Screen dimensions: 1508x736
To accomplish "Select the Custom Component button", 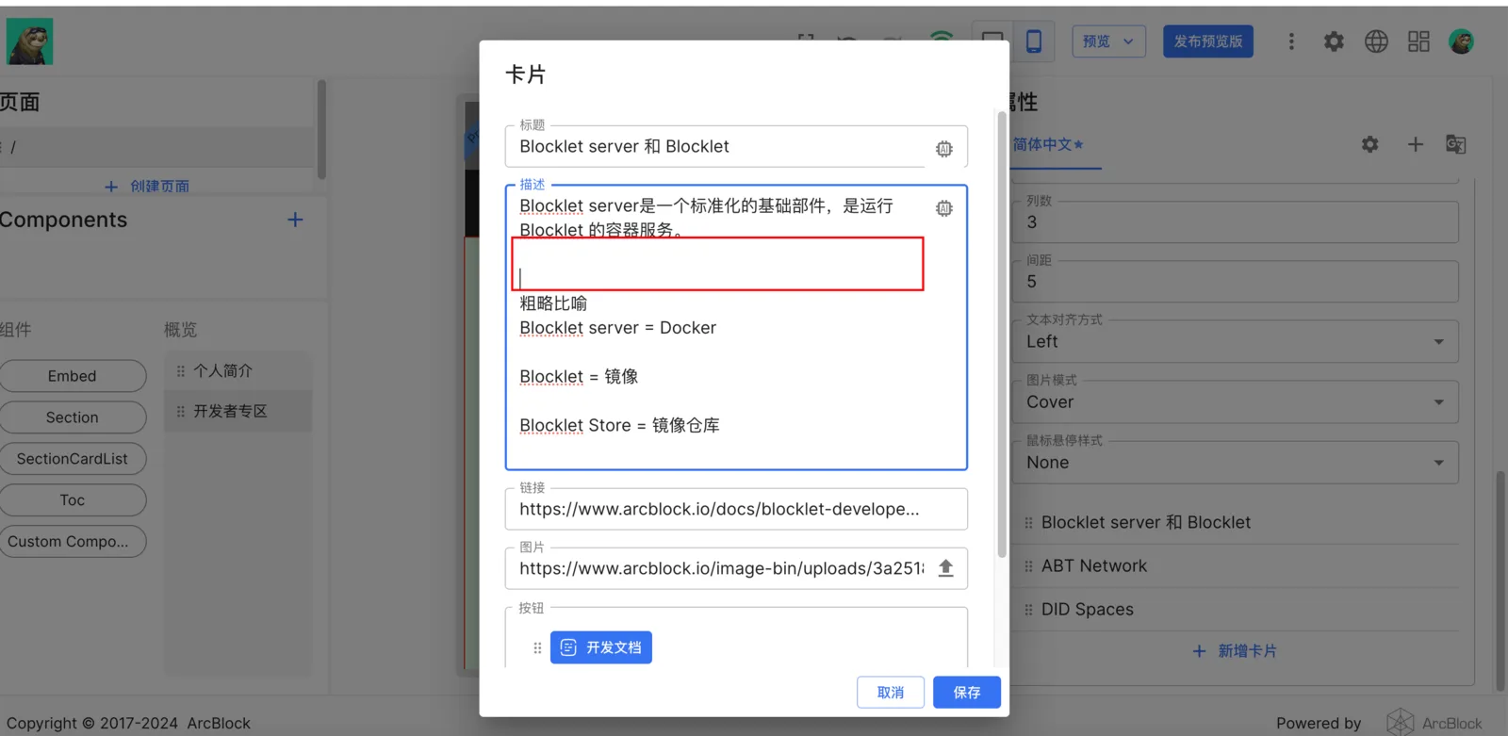I will [73, 542].
